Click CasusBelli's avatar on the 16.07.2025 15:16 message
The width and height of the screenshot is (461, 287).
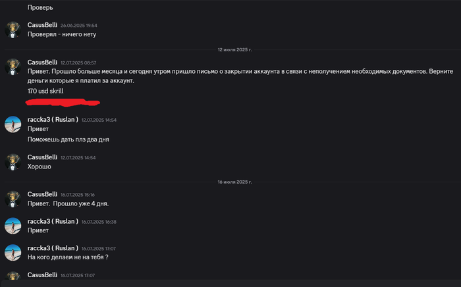[x=13, y=199]
